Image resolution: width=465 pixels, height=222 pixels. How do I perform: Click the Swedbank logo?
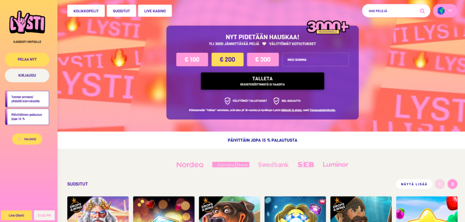273,165
